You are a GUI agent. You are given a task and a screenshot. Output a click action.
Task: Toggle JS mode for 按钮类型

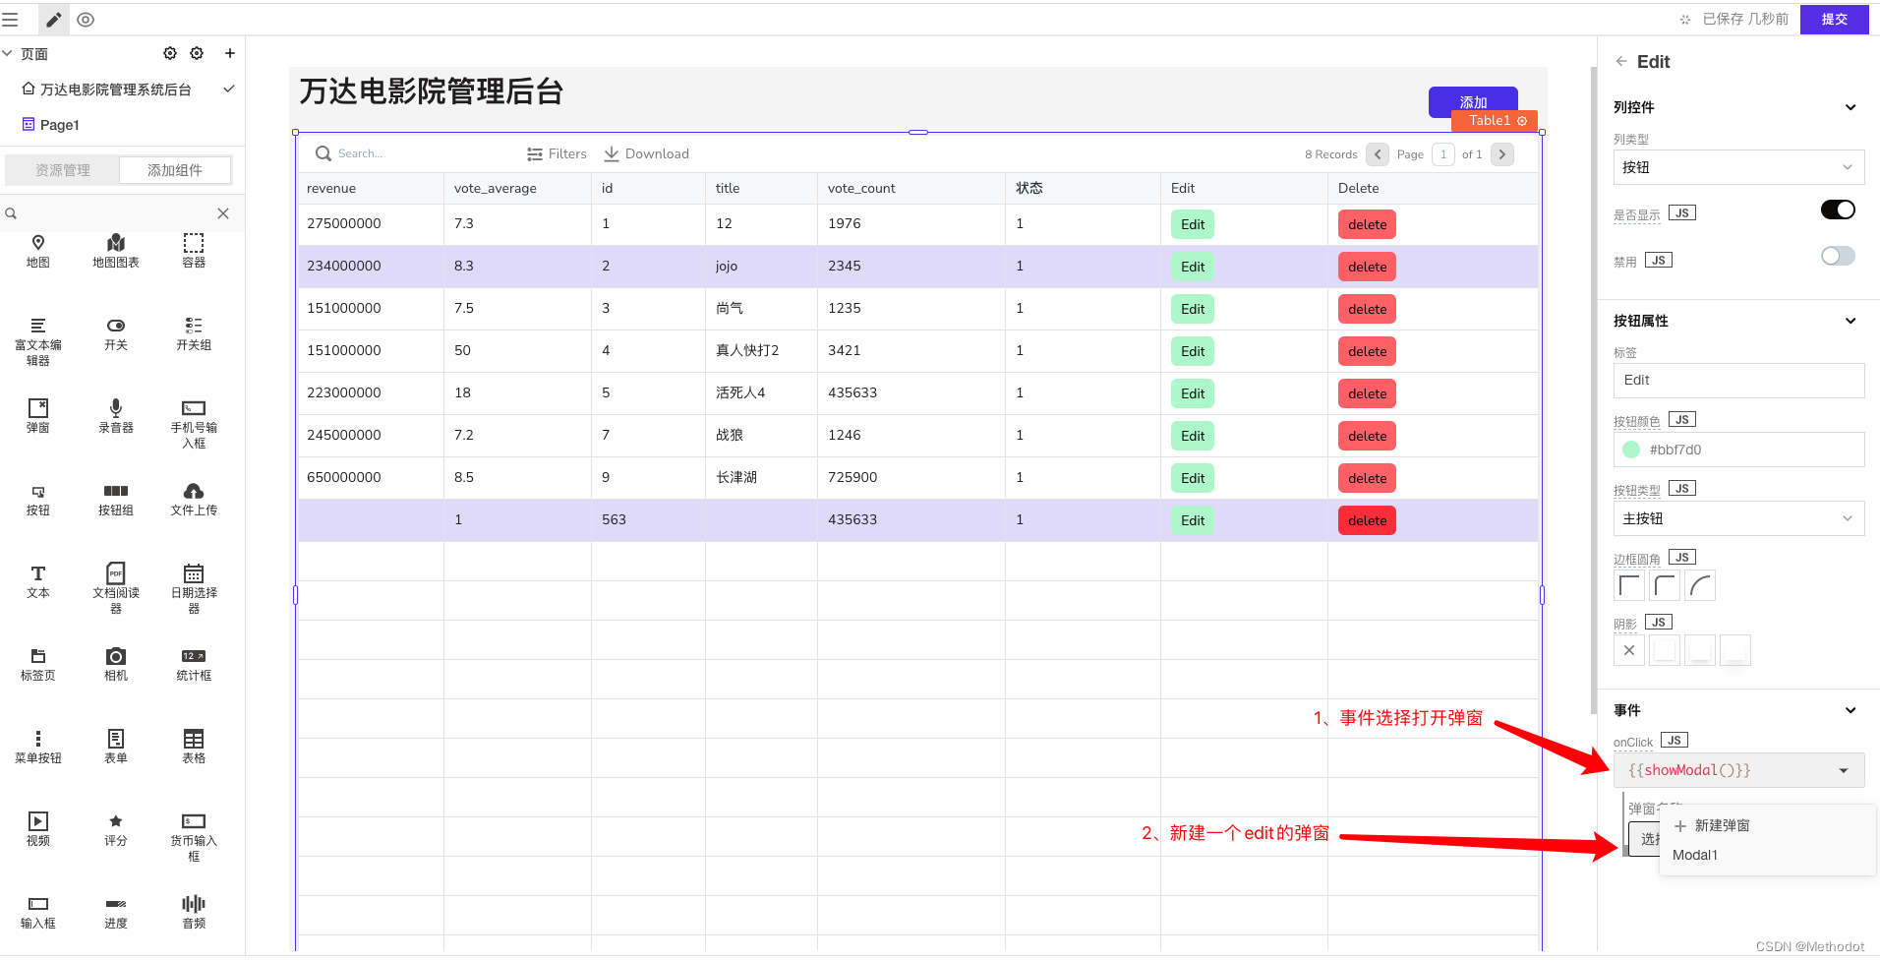1682,489
